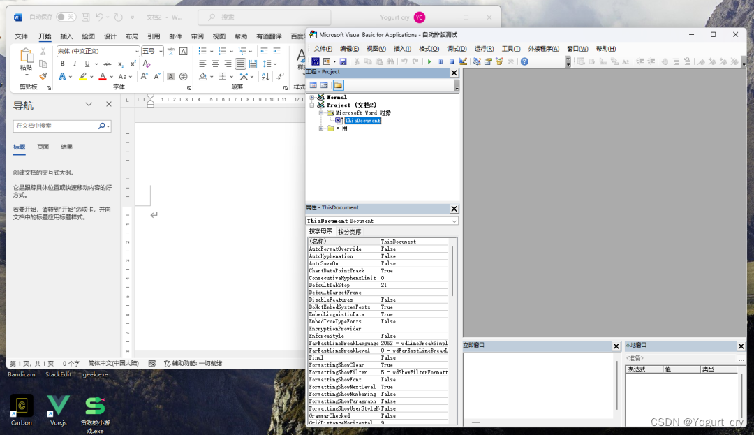The width and height of the screenshot is (754, 435).
Task: Click View Object icon in Project panel
Action: (324, 85)
